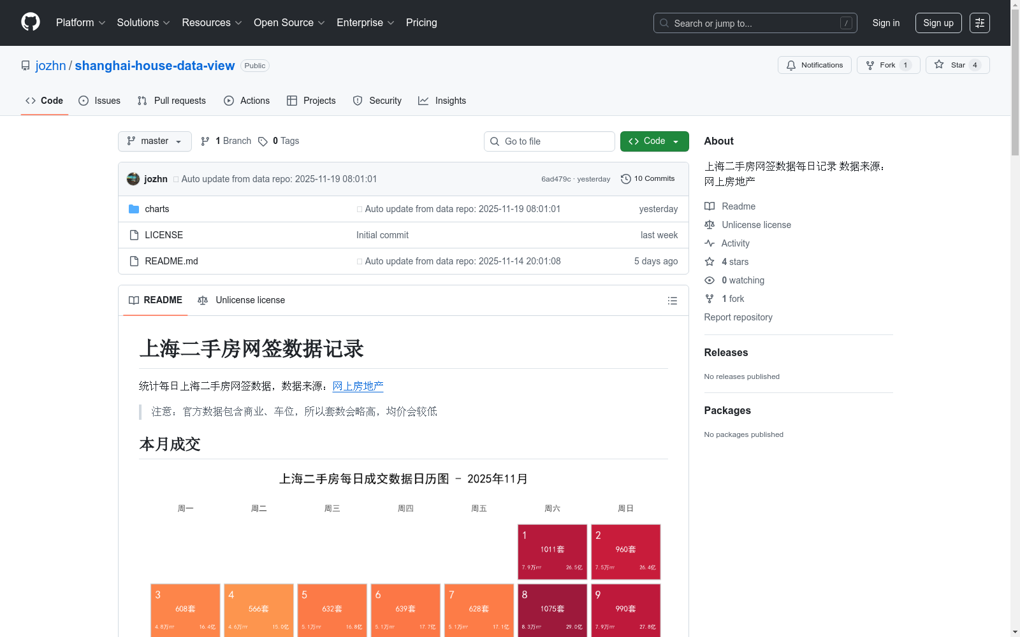Open the GitHub home via octocat logo

click(x=30, y=22)
